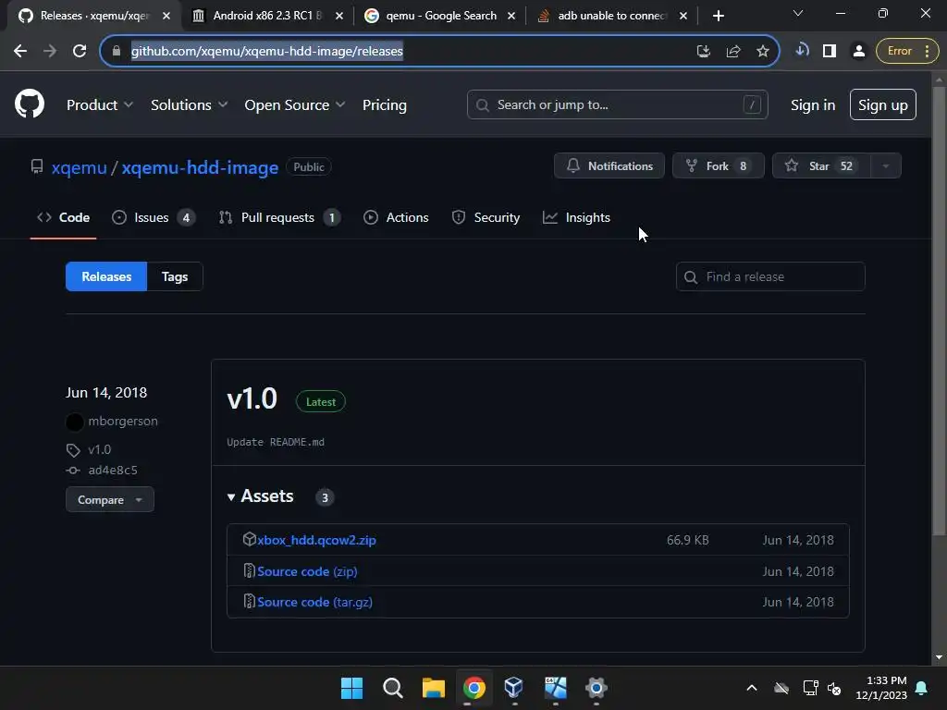
Task: Click the share page icon in address bar
Action: [733, 51]
